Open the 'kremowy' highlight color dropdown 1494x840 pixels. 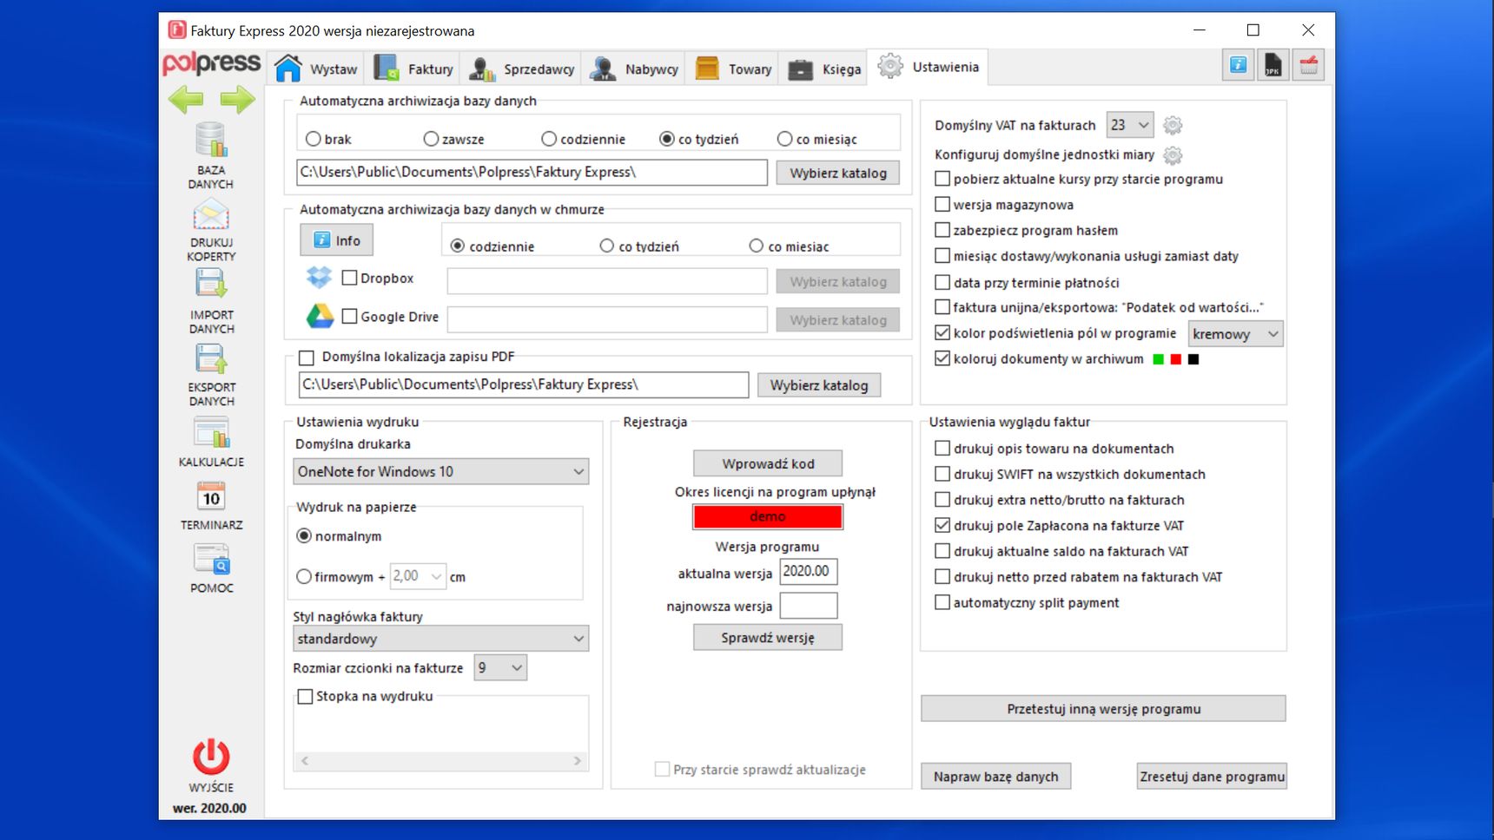1235,334
